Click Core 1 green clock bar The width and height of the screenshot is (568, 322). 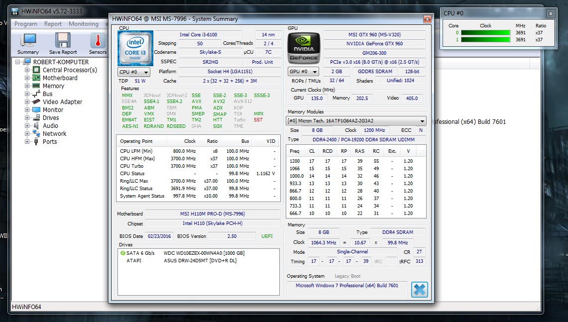(485, 39)
